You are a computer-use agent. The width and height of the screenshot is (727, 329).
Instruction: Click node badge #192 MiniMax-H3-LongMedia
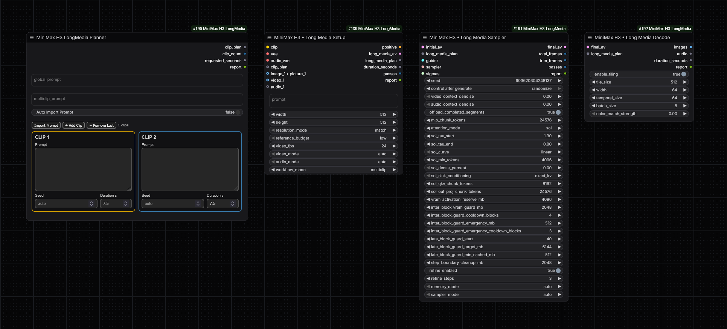click(x=665, y=29)
